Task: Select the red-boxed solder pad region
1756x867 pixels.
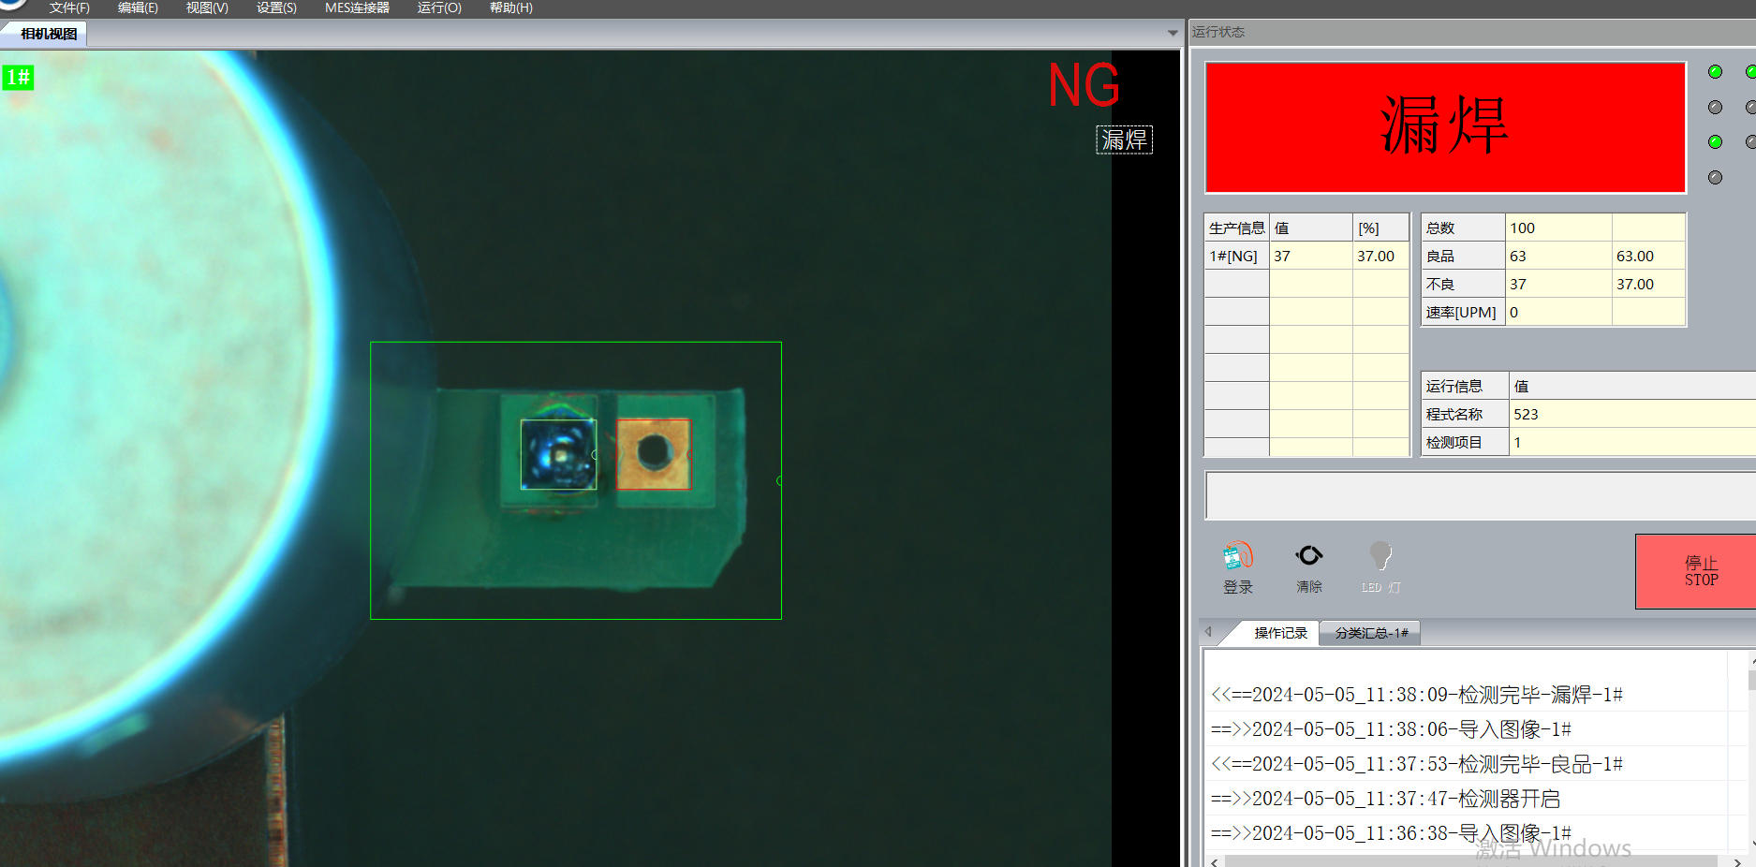Action: [654, 454]
